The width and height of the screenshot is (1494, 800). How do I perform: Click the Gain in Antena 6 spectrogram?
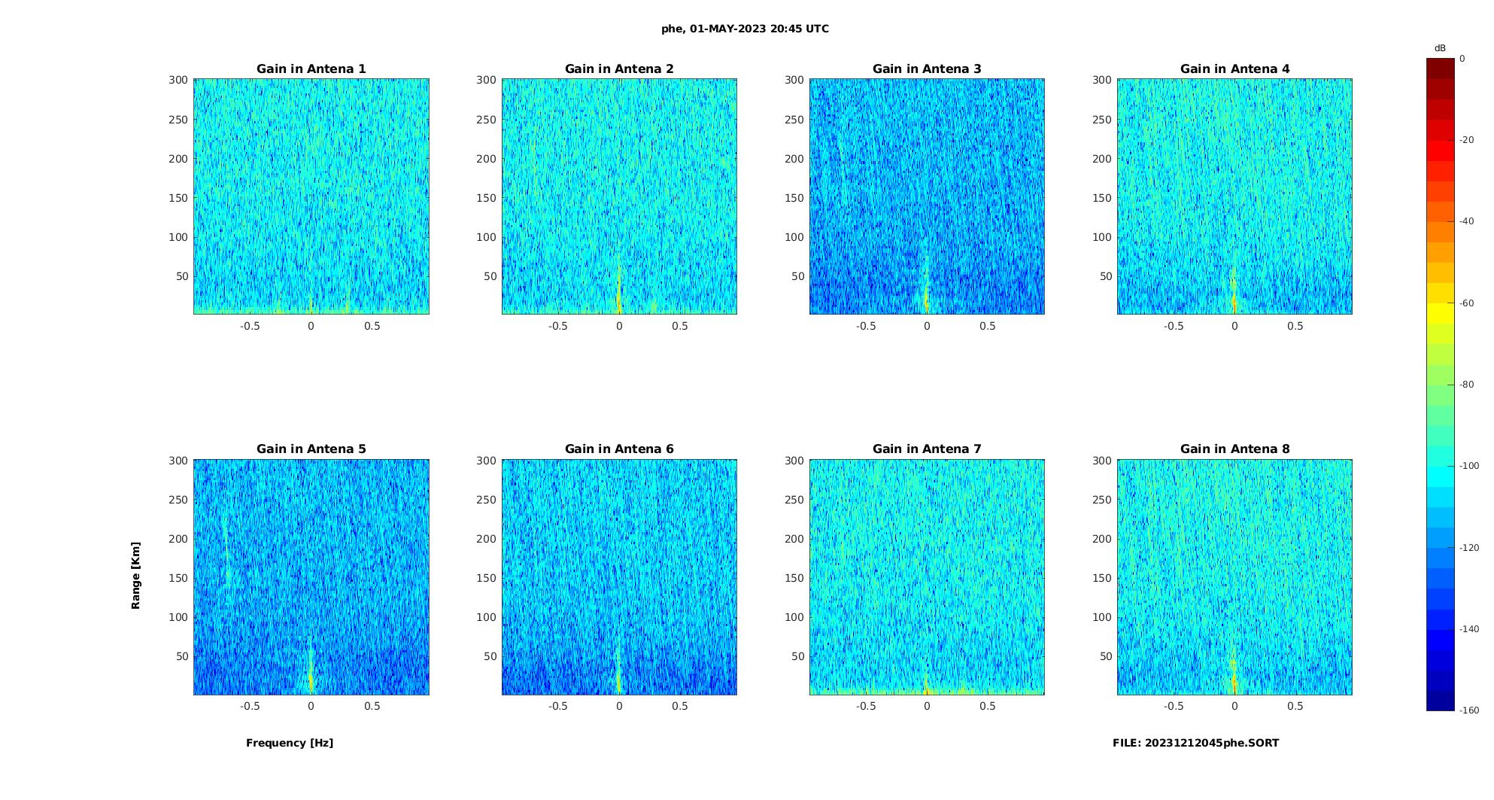coord(619,576)
